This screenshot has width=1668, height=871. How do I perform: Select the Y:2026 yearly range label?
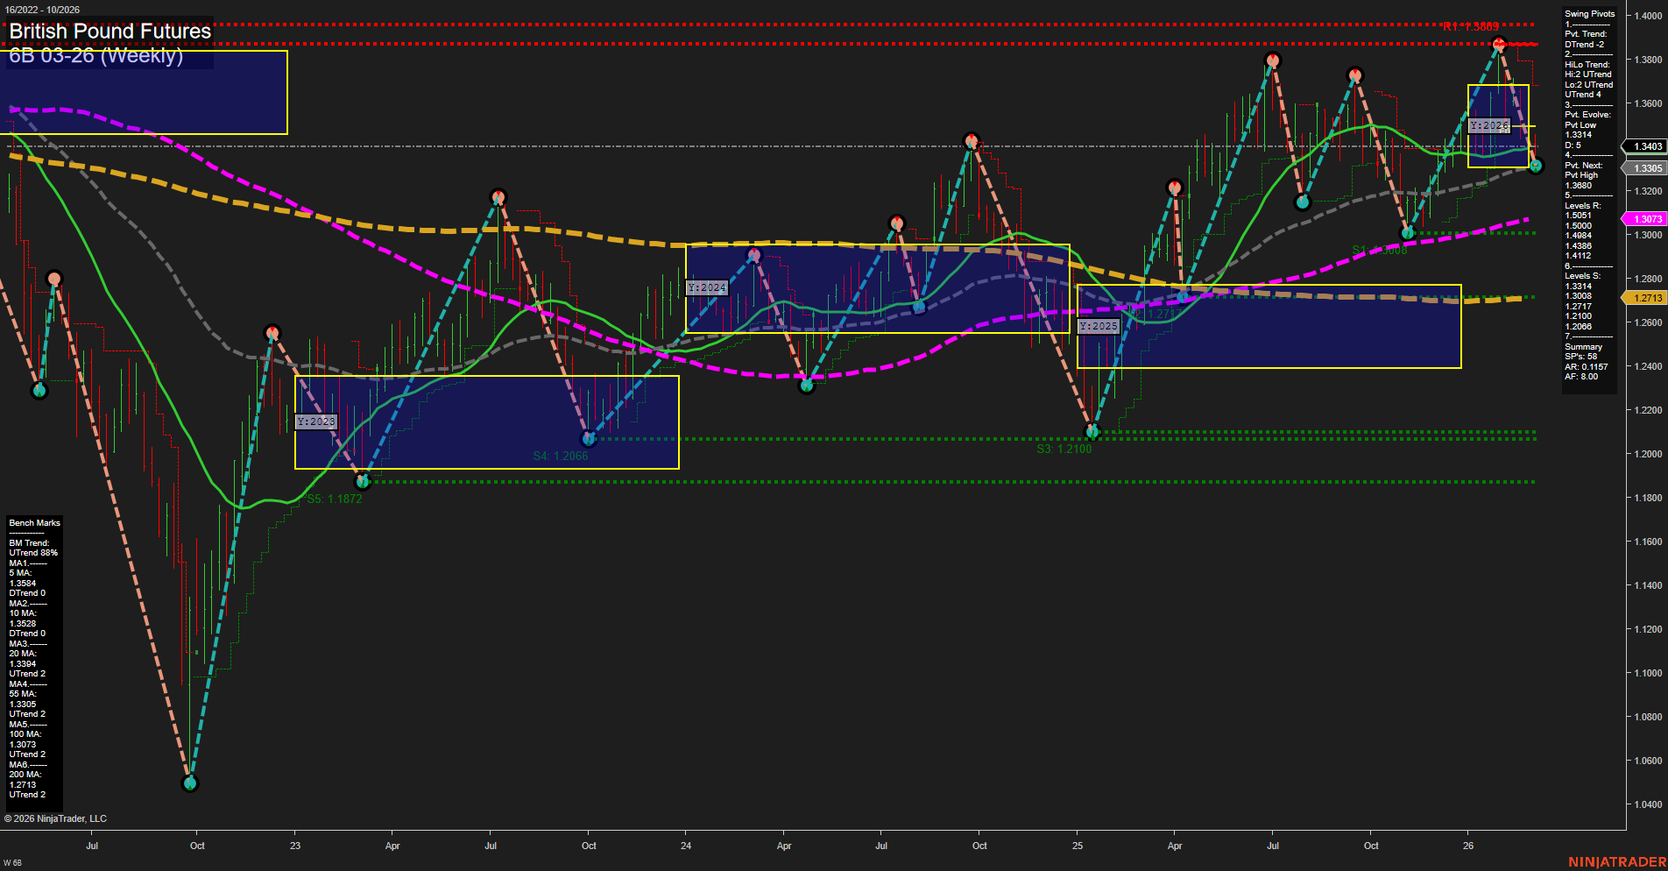click(x=1491, y=125)
